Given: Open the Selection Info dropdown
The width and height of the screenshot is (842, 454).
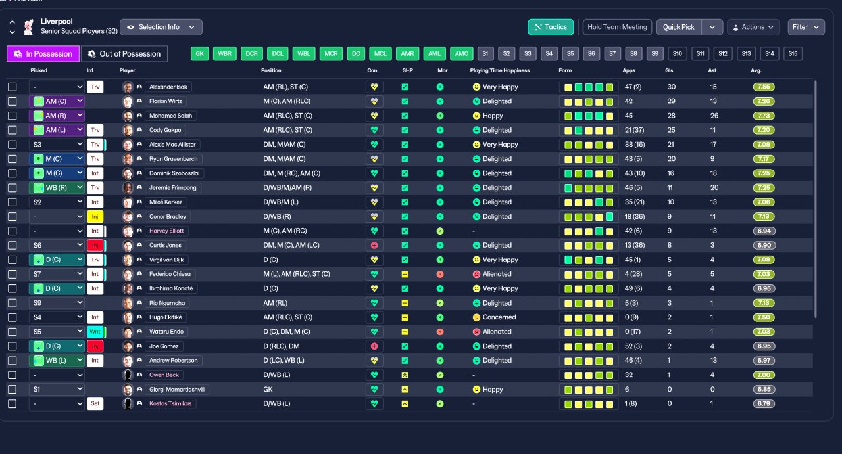Looking at the screenshot, I should coord(161,27).
